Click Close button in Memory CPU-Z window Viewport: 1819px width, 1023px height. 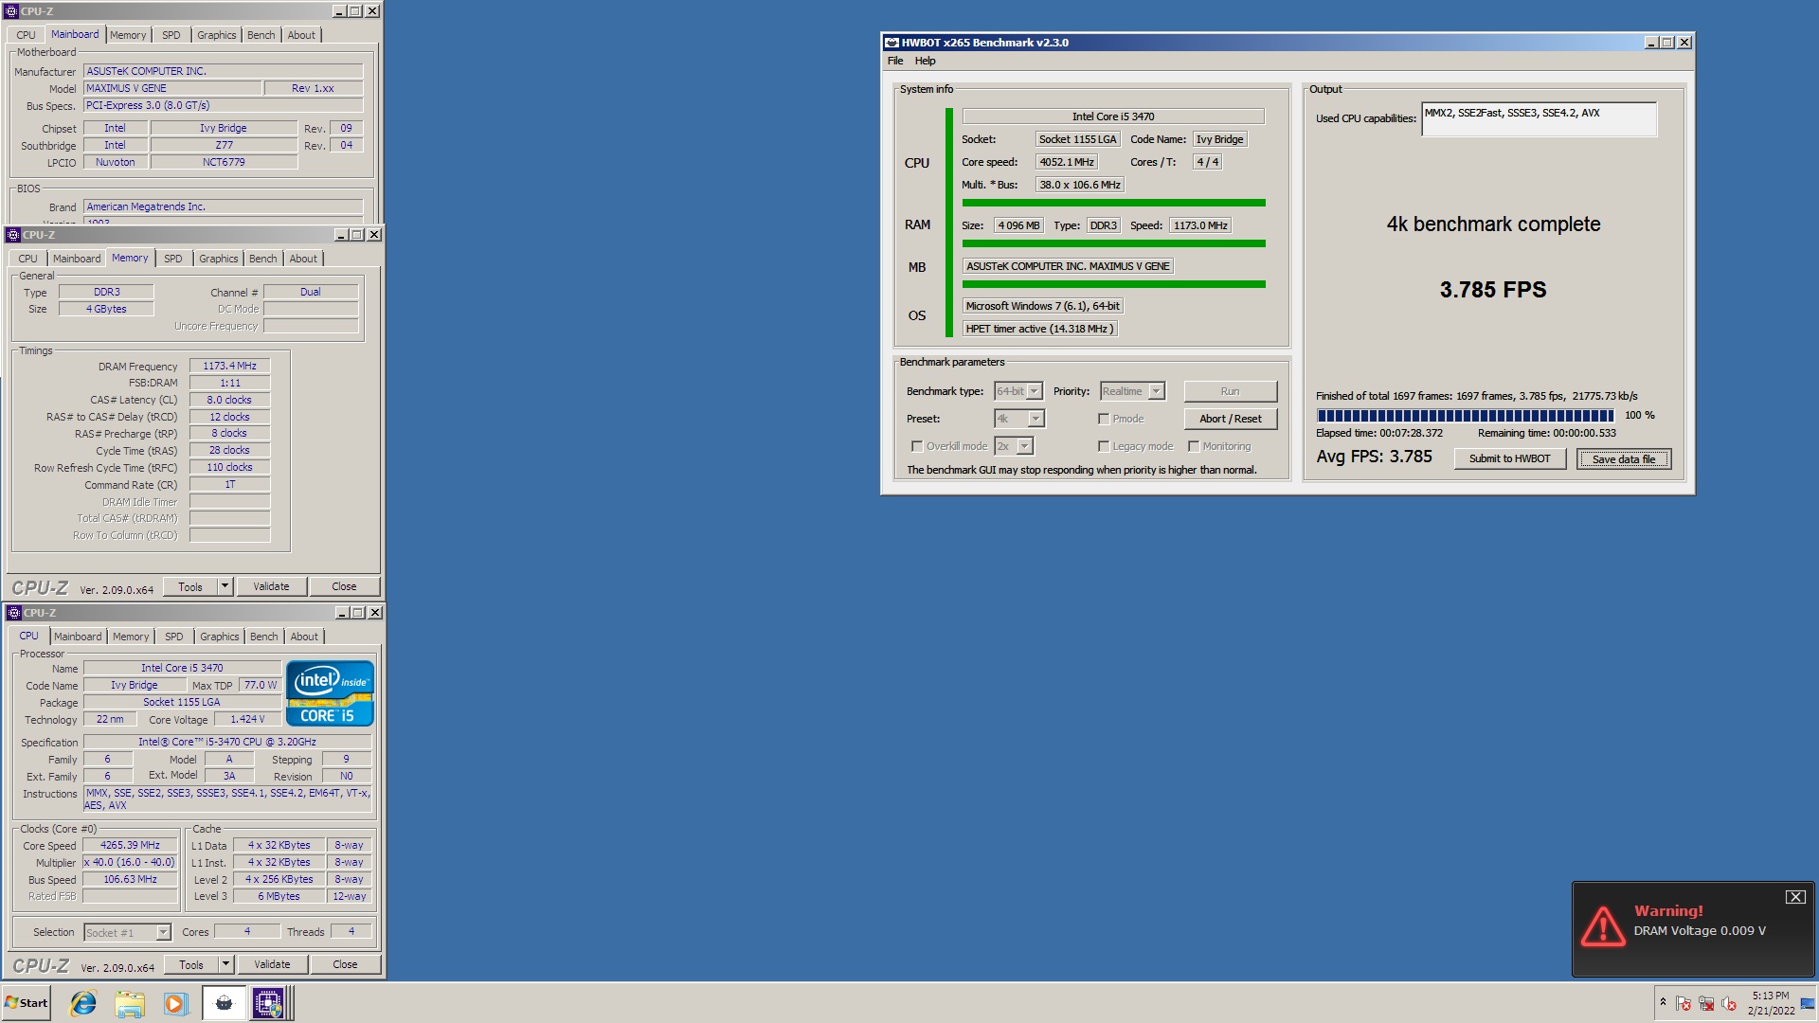344,587
